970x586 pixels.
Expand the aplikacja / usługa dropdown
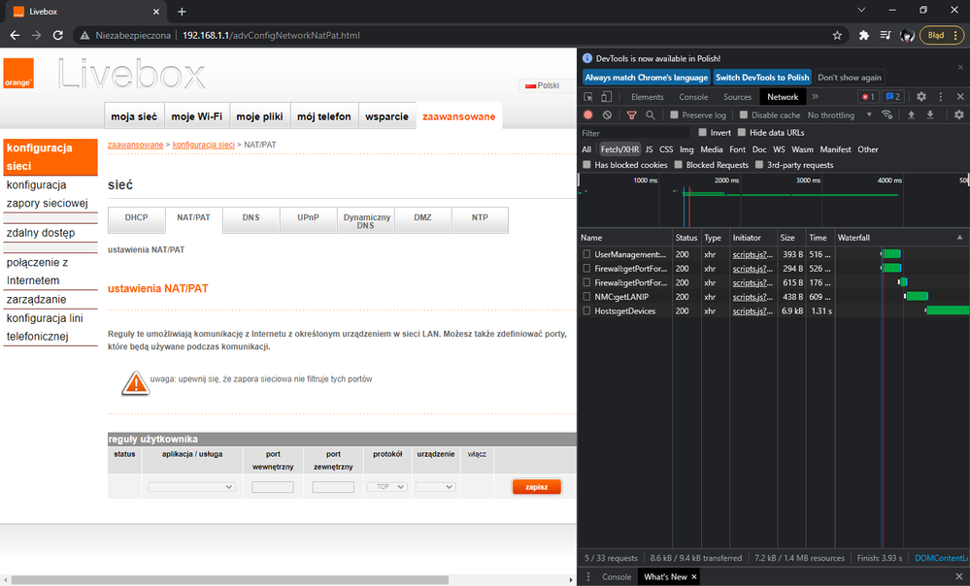click(191, 487)
